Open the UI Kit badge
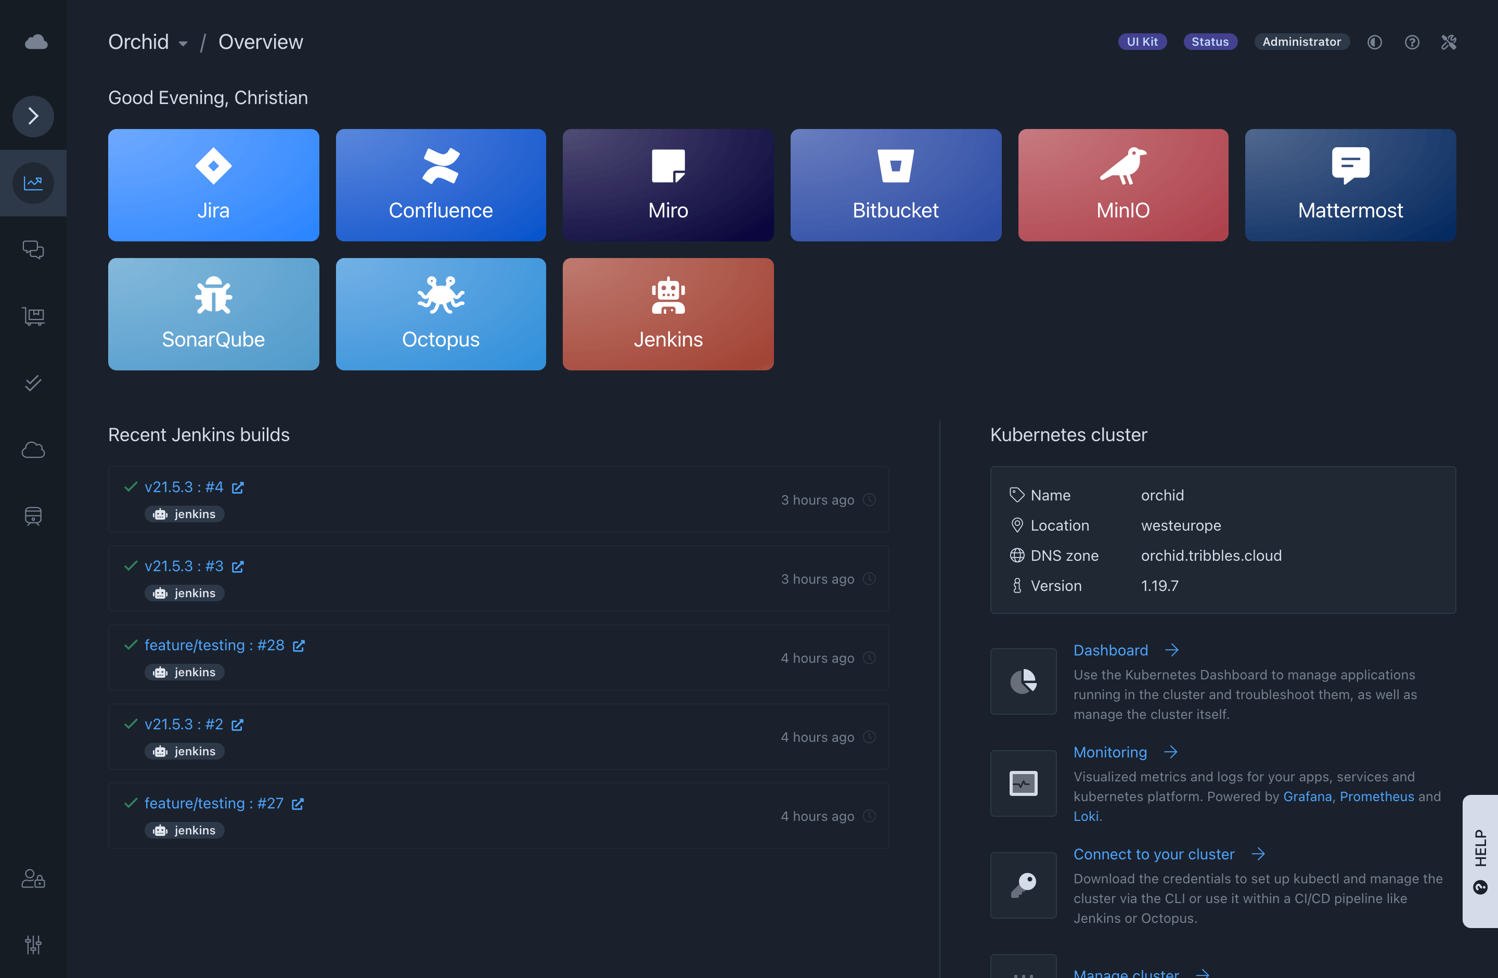This screenshot has width=1498, height=978. [1142, 42]
